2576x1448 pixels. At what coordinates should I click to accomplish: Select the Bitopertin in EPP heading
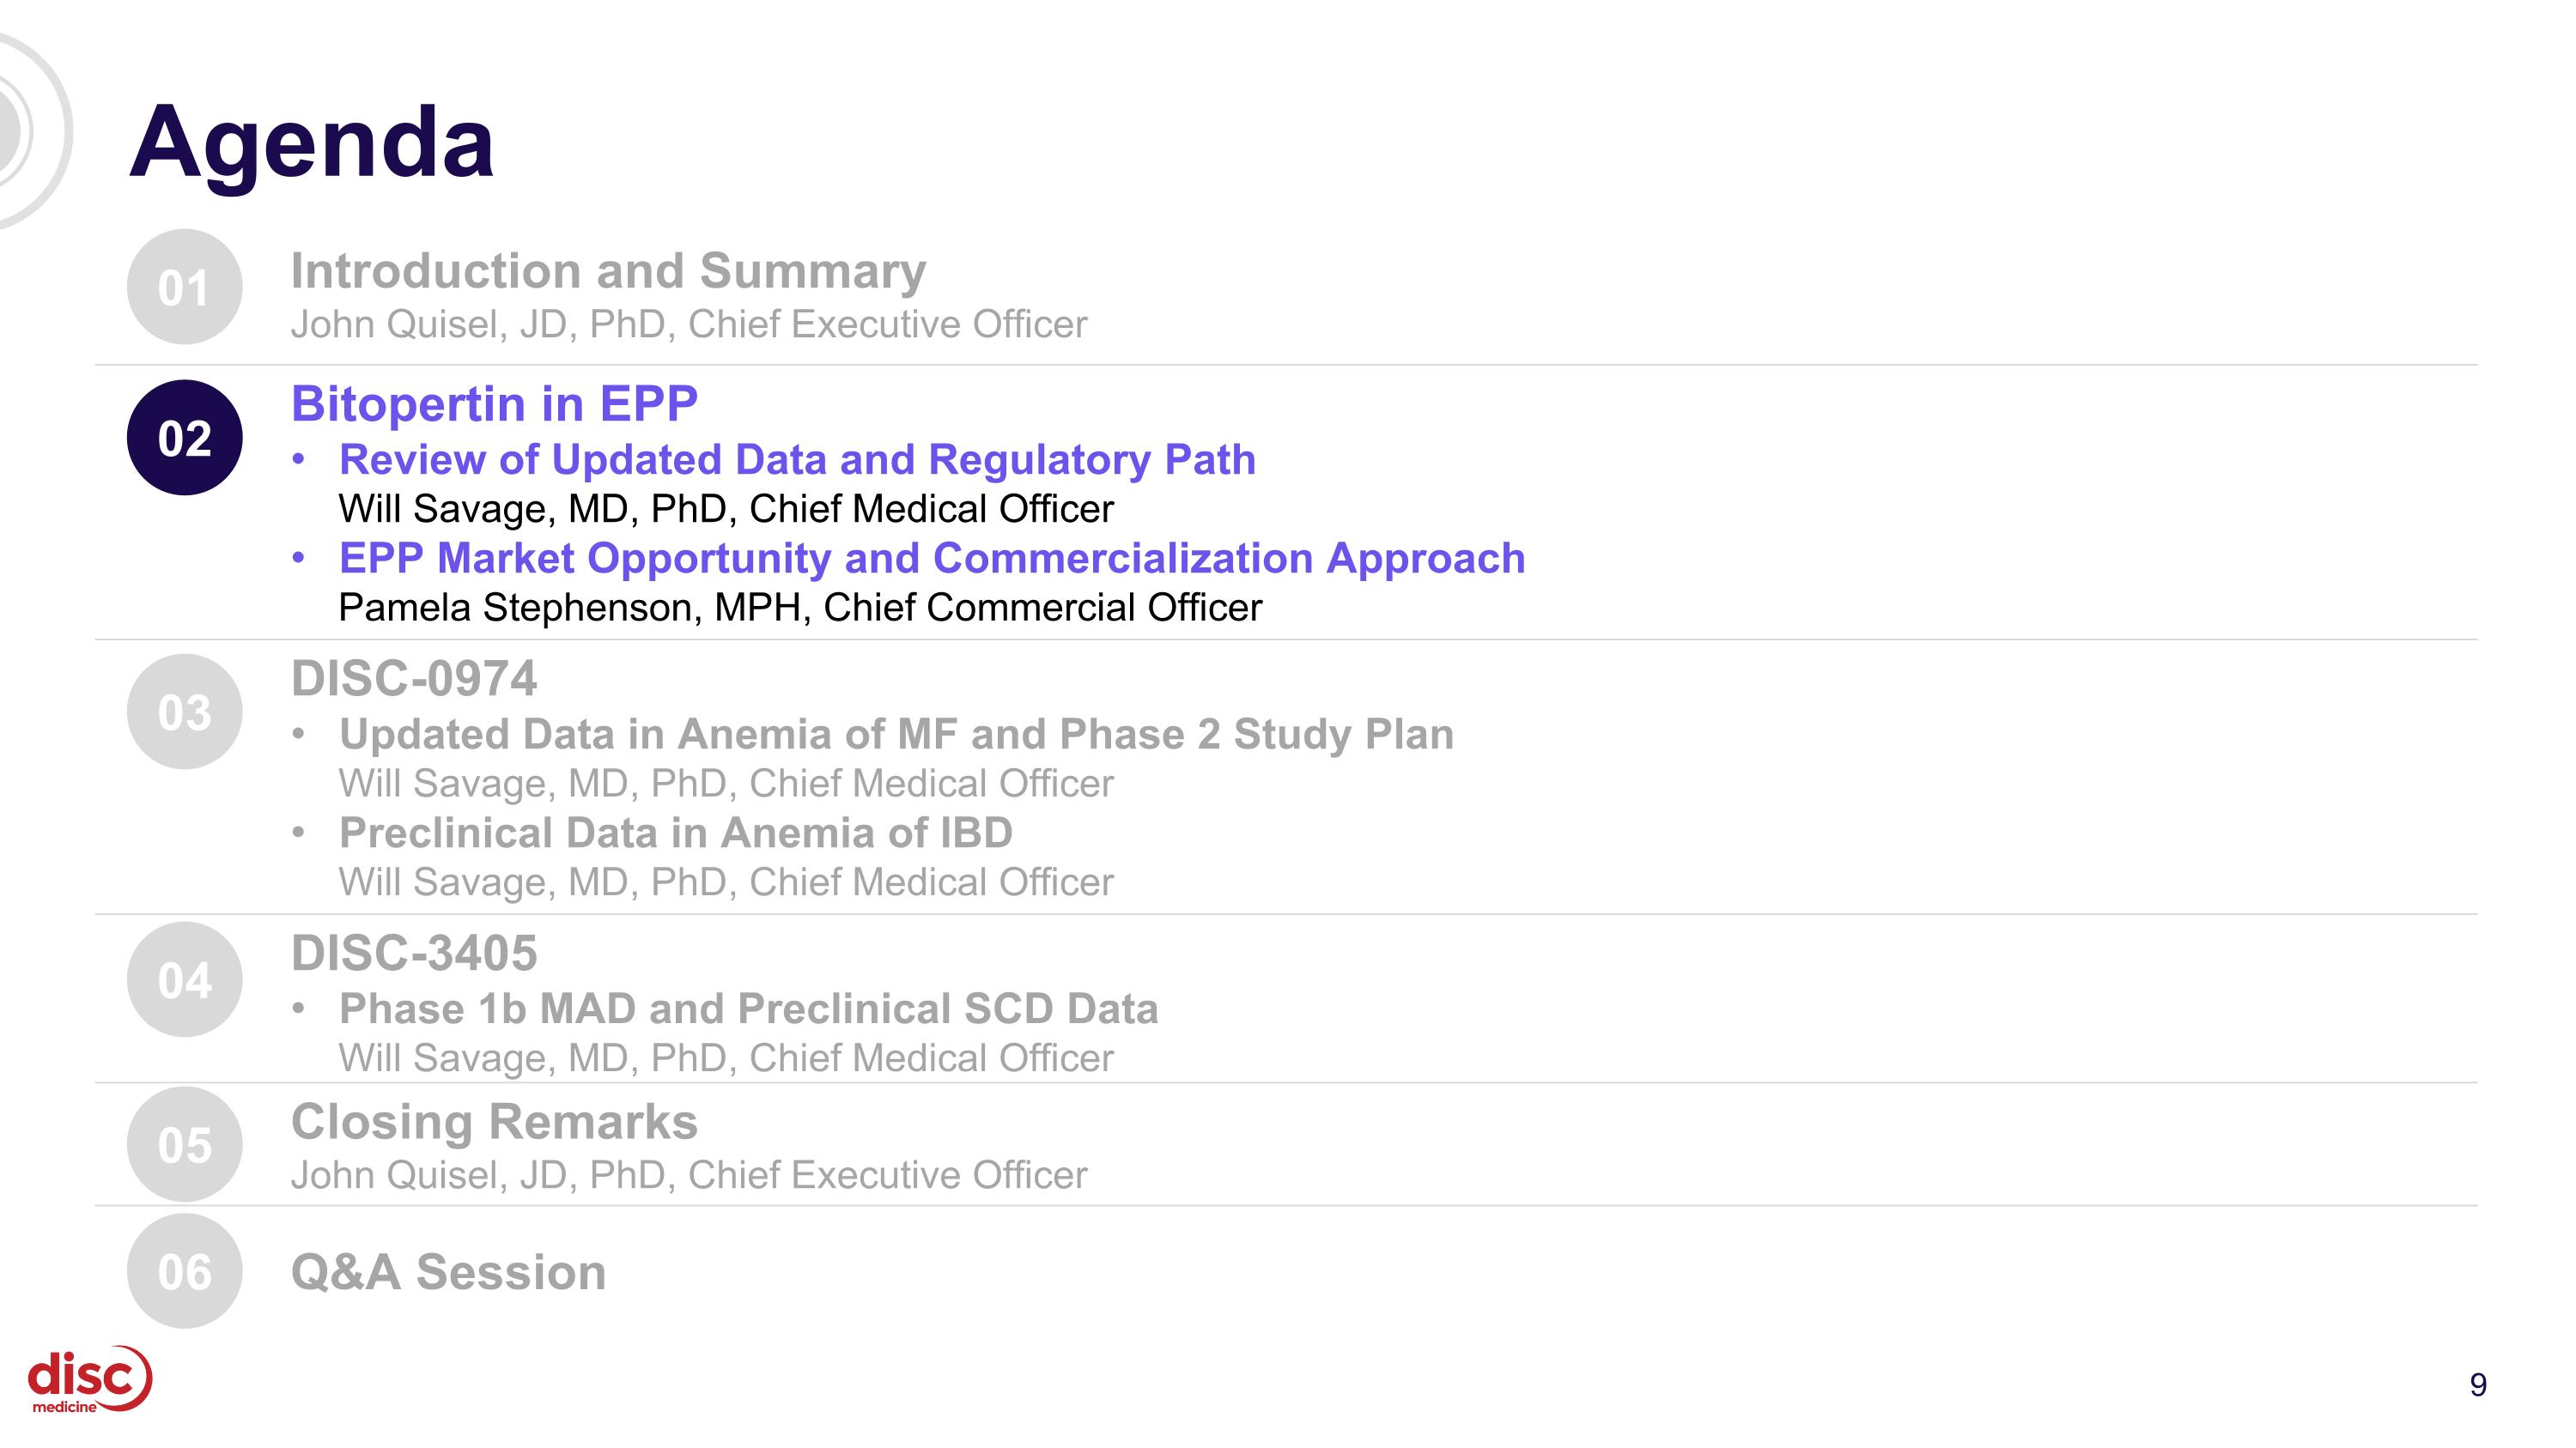(494, 403)
